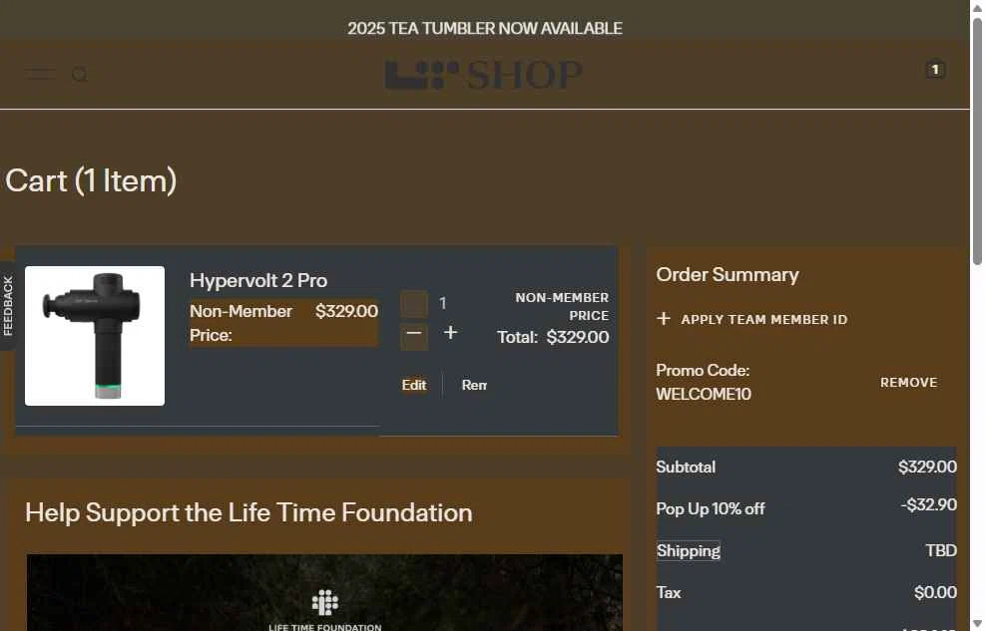
Task: Click the page vertical scrollbar thumb
Action: click(977, 142)
